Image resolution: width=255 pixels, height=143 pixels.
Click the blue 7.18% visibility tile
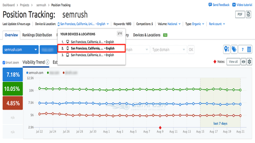tap(13, 75)
